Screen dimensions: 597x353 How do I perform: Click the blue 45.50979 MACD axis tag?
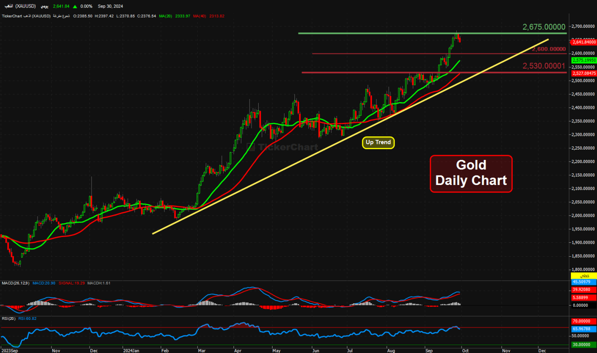583,282
